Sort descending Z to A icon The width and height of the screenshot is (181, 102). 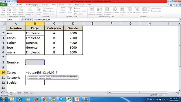[x=59, y=13]
